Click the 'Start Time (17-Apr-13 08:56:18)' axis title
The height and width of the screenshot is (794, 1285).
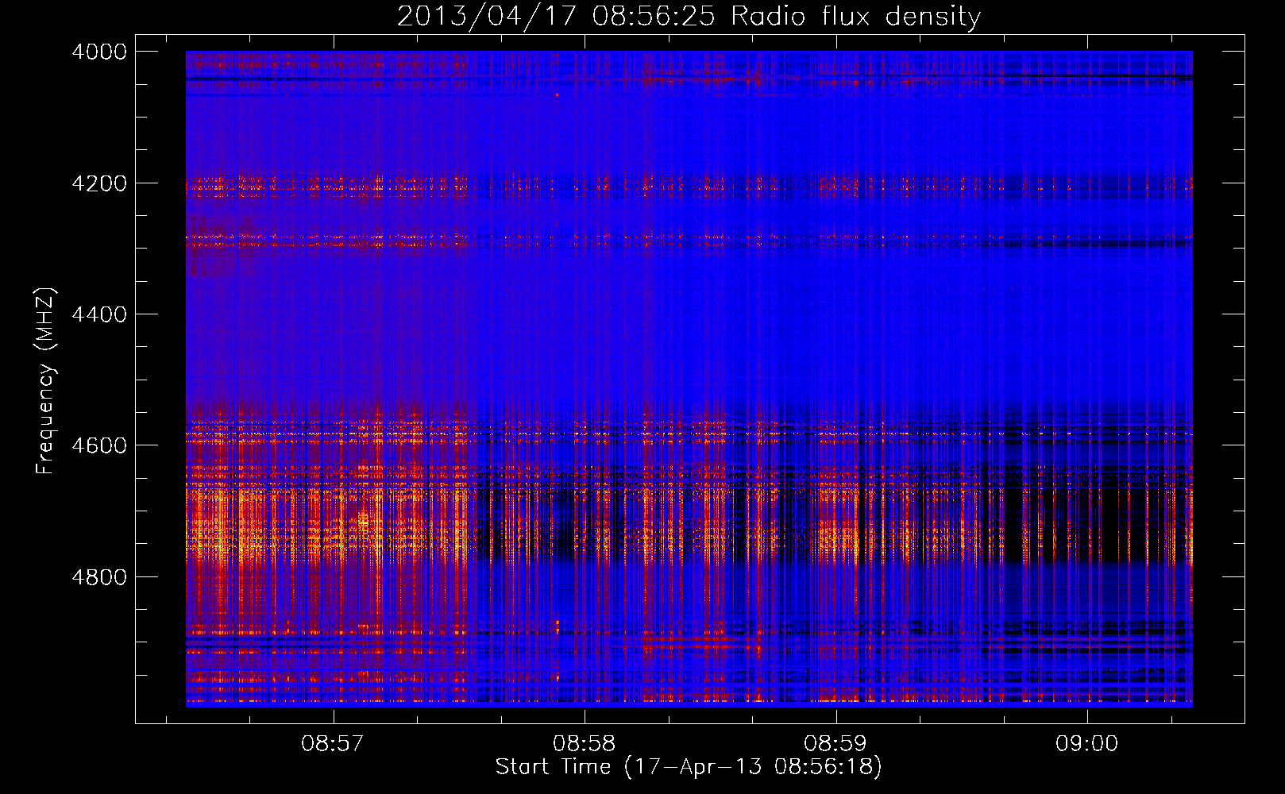[x=689, y=767]
